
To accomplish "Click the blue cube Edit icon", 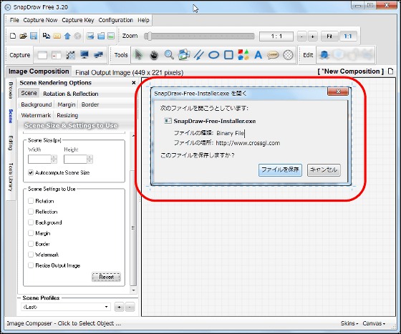I will click(324, 54).
